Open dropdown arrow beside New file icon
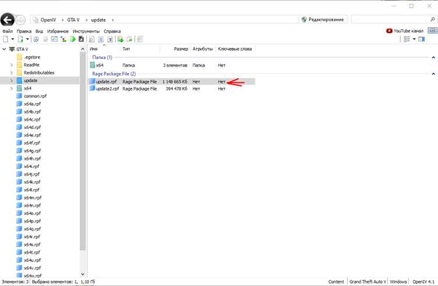438x286 pixels. point(13,39)
